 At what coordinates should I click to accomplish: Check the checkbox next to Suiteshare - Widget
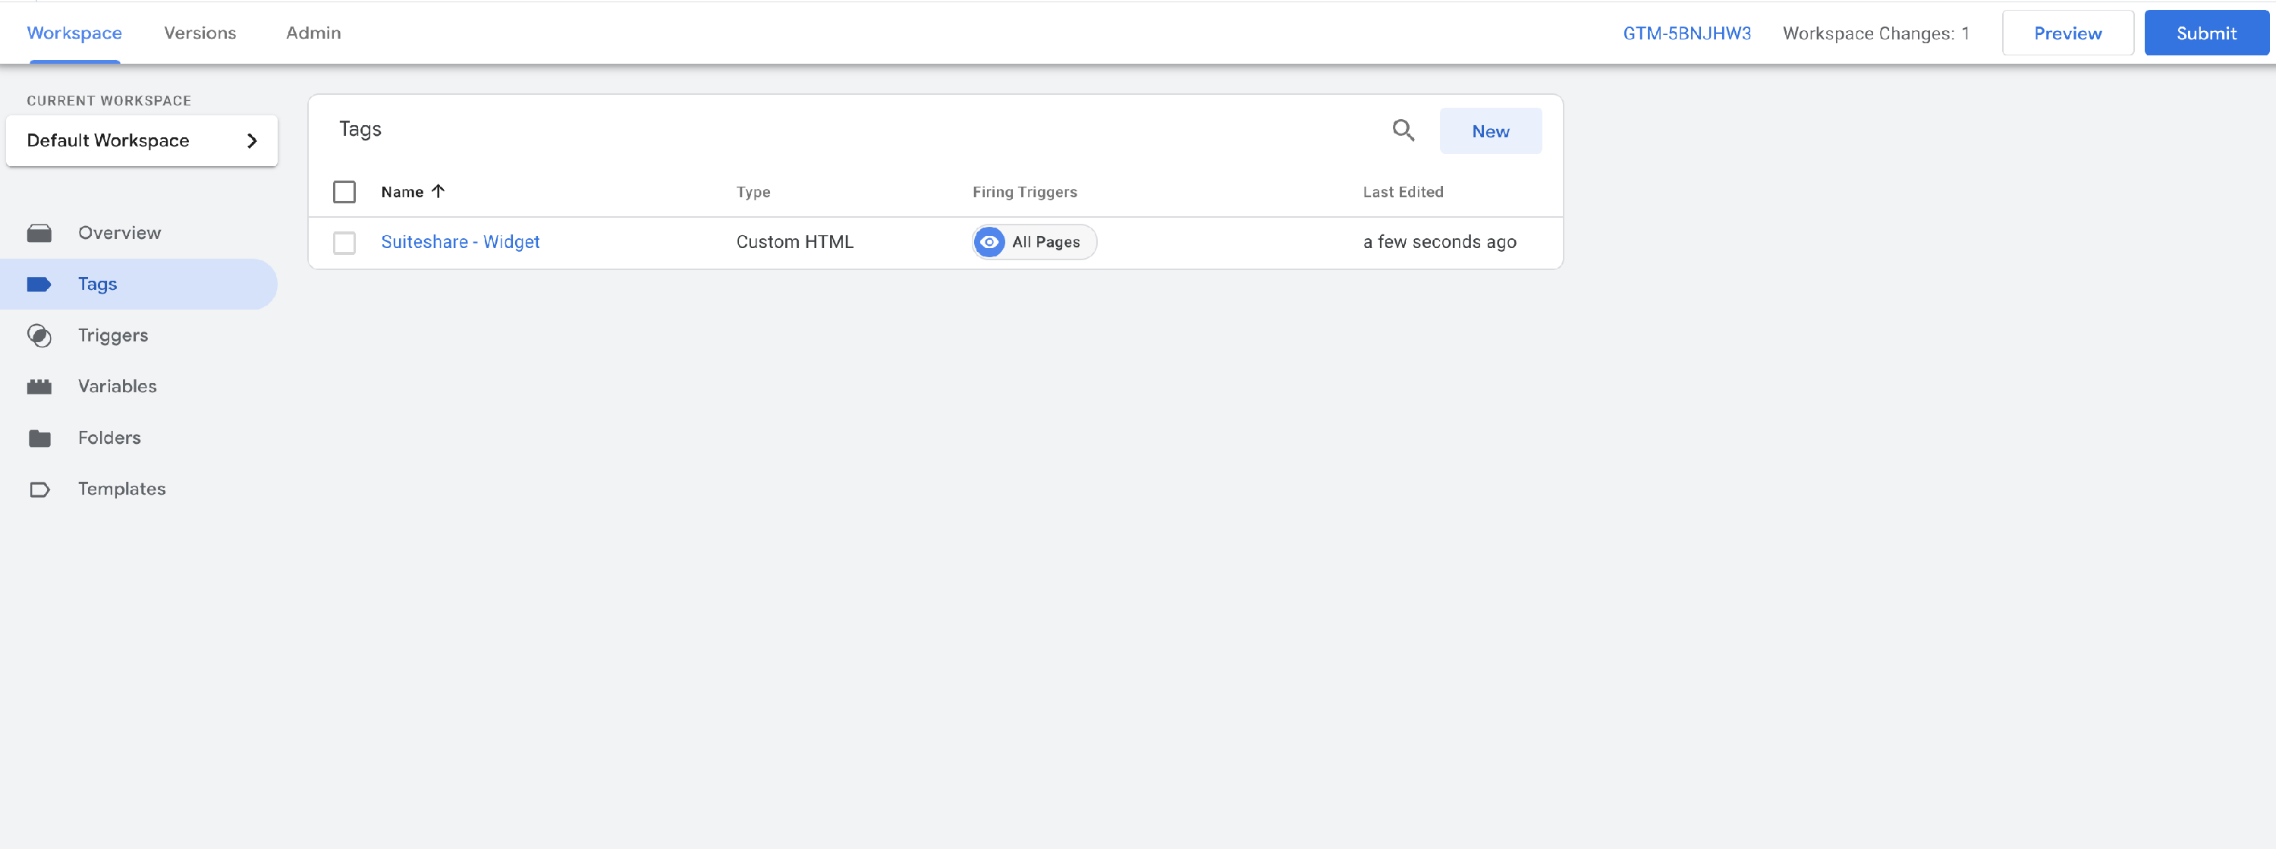[344, 242]
